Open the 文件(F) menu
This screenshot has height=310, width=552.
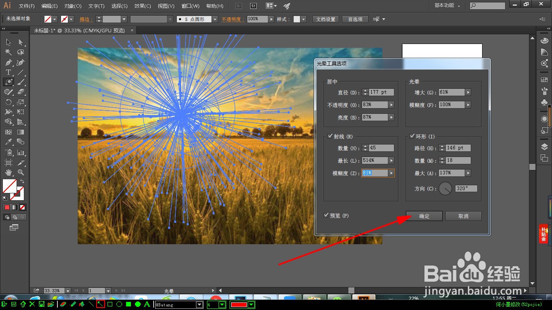pos(27,6)
